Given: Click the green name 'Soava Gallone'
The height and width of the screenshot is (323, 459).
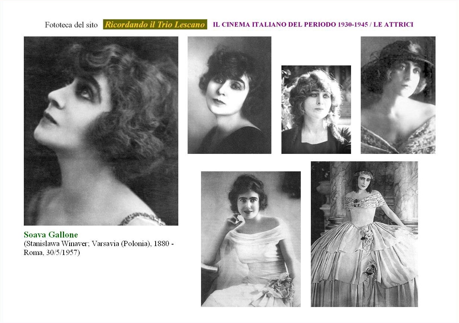Looking at the screenshot, I should point(51,235).
